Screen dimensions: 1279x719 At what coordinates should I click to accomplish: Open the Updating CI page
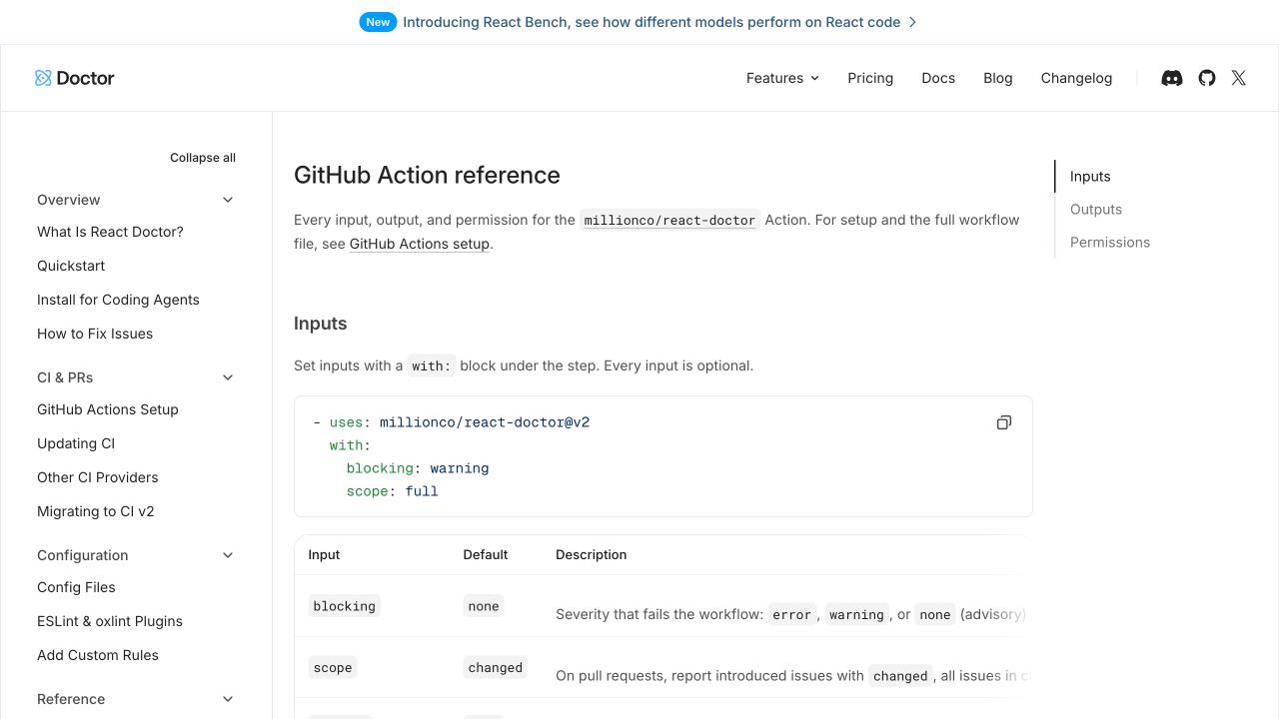tap(76, 443)
